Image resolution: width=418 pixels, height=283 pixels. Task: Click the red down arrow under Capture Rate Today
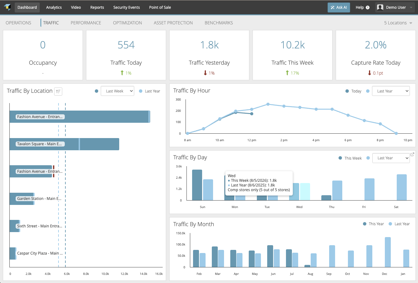pyautogui.click(x=370, y=73)
